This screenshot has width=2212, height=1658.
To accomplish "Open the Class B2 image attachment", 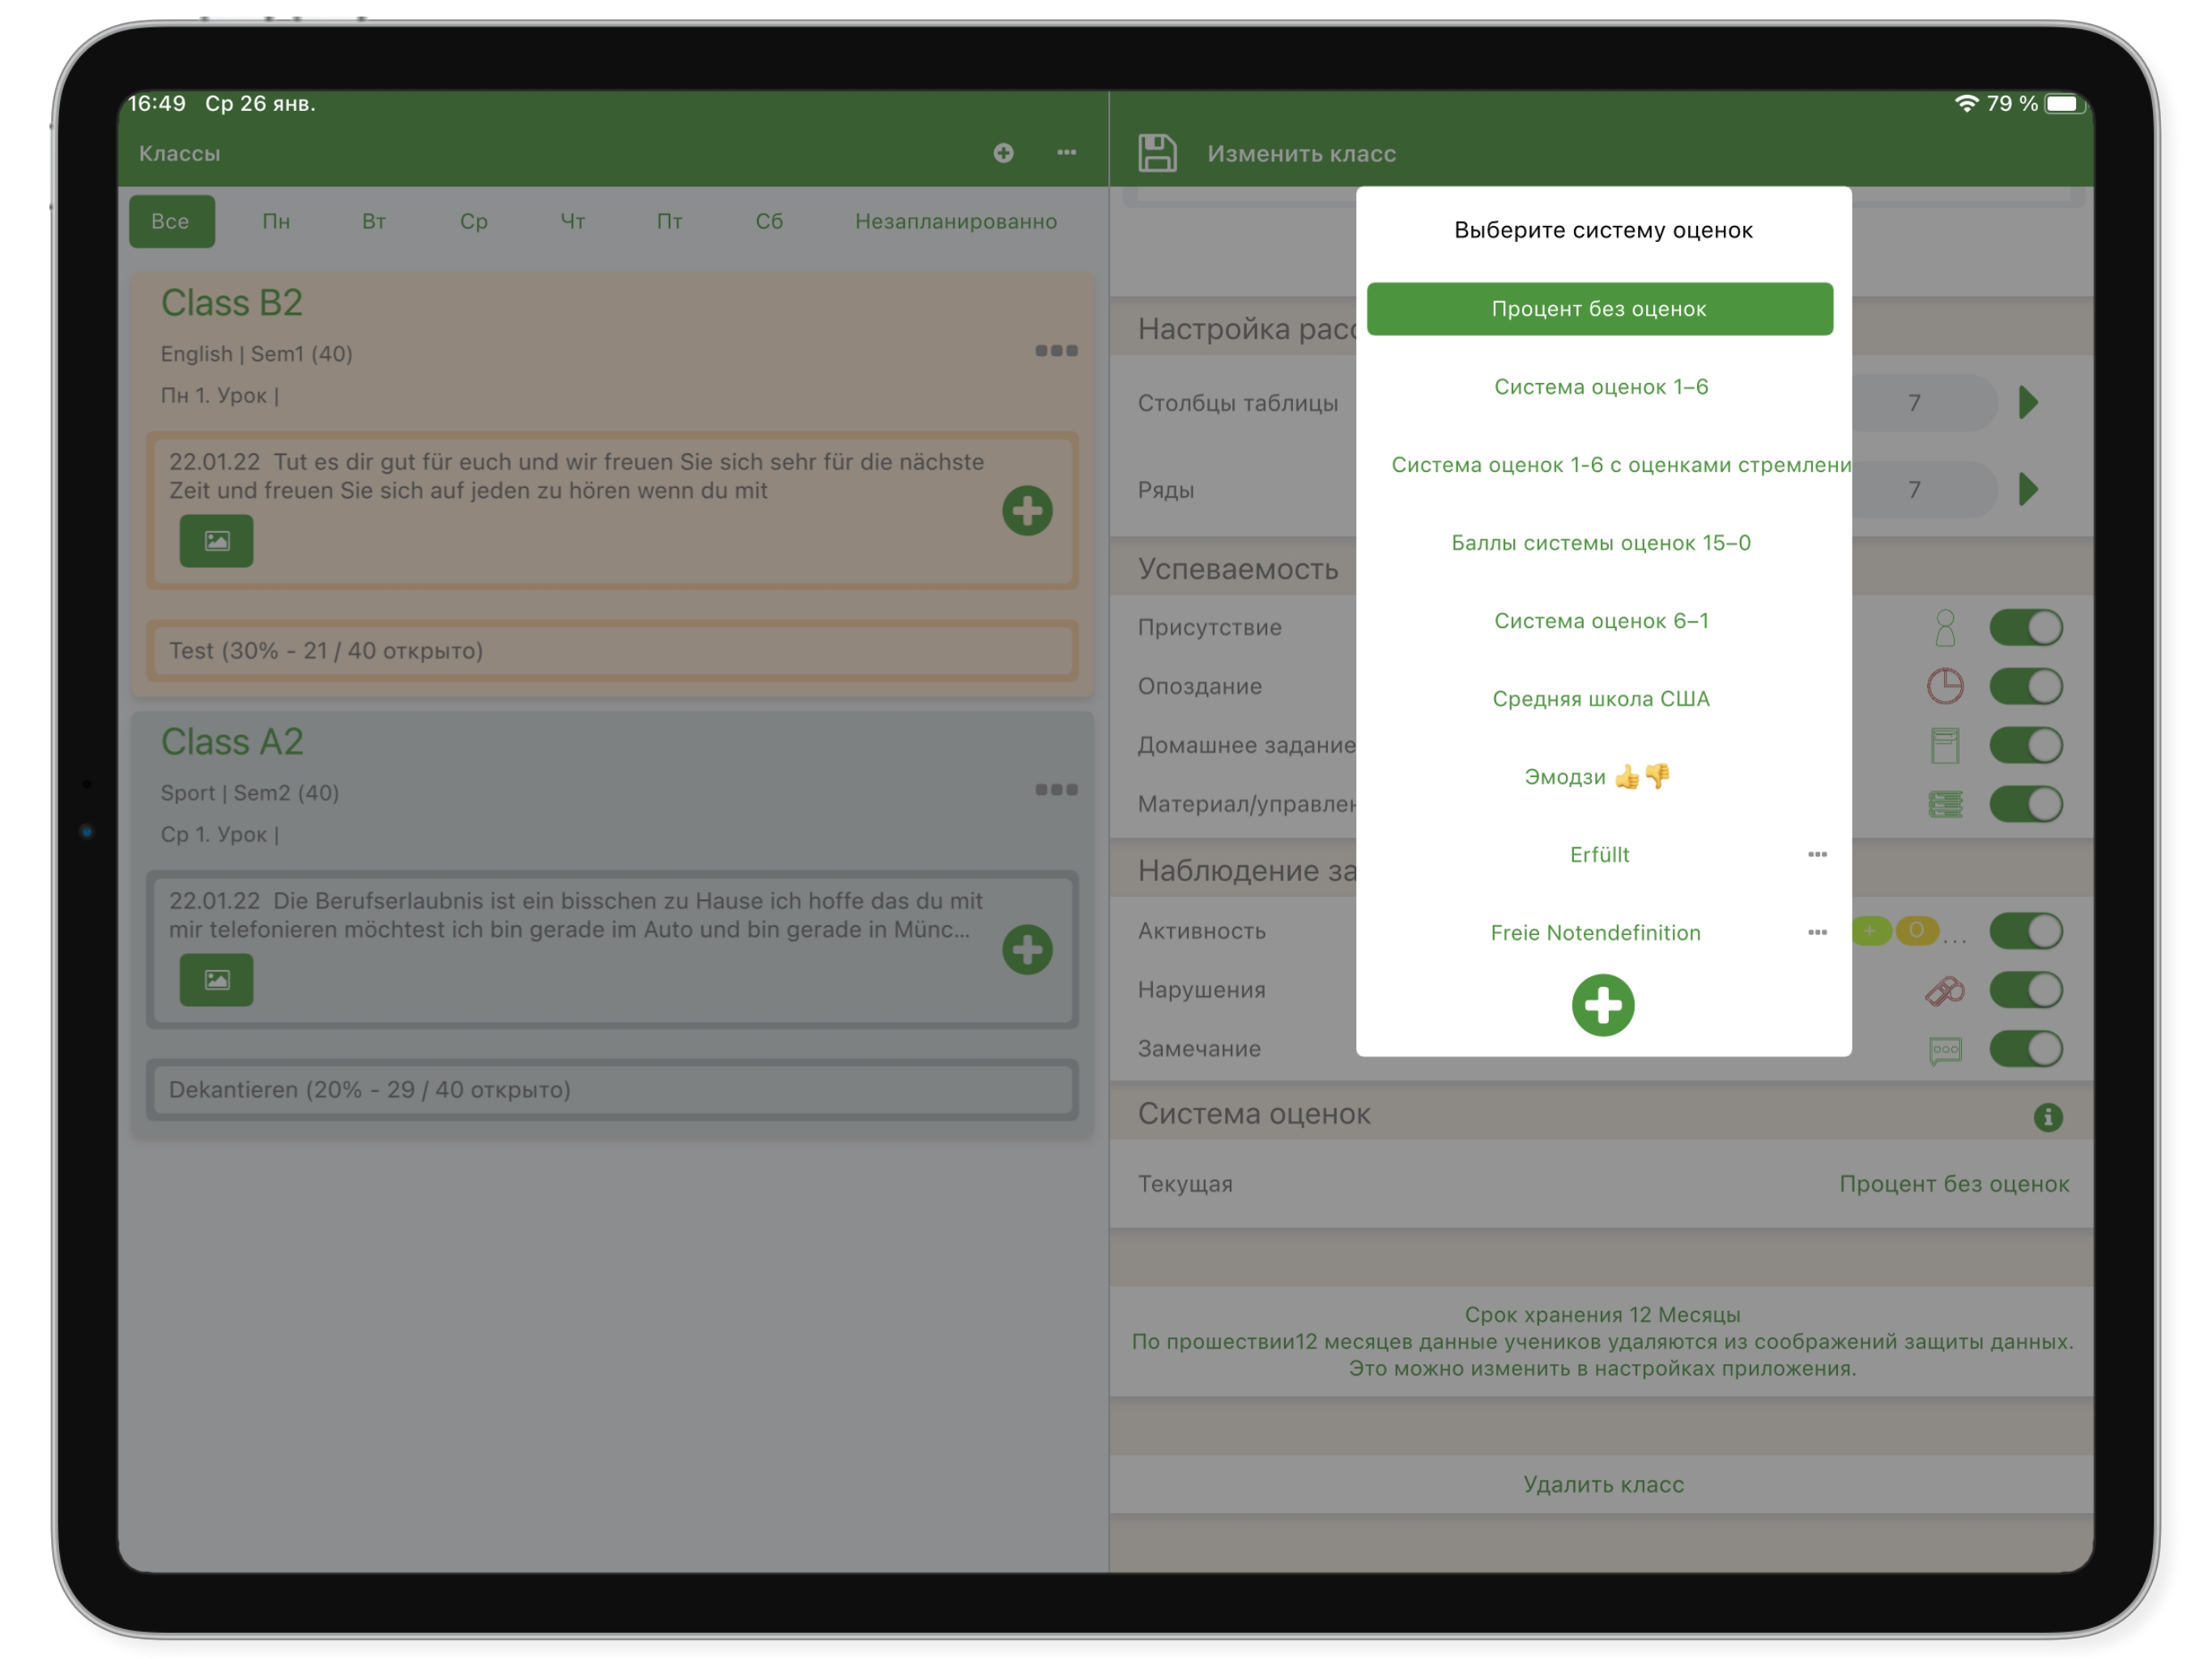I will (216, 541).
